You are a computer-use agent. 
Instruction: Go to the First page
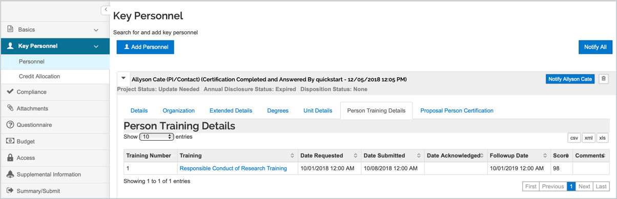(531, 187)
